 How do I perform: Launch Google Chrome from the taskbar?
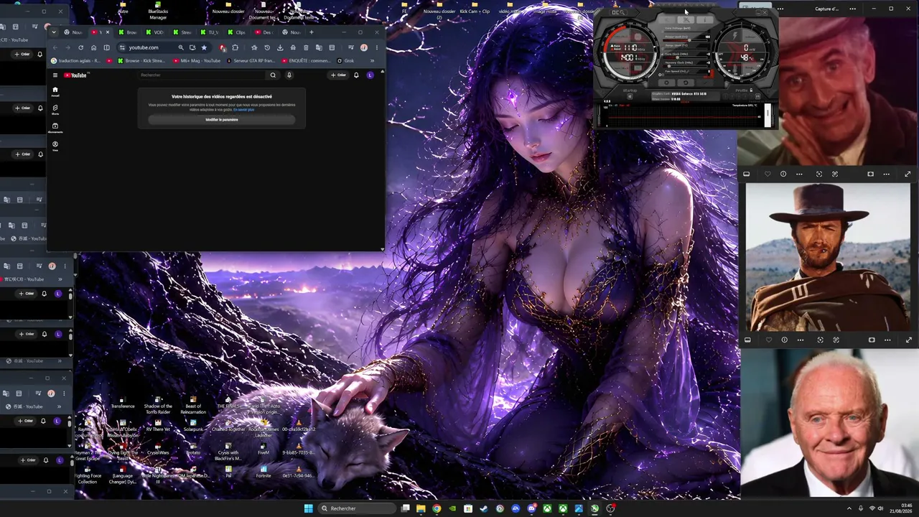click(x=437, y=508)
